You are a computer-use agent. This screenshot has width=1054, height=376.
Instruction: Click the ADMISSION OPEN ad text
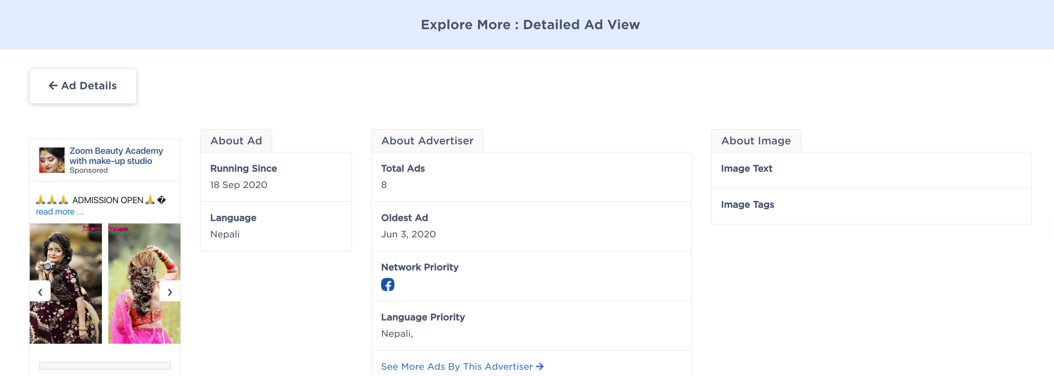click(x=108, y=200)
